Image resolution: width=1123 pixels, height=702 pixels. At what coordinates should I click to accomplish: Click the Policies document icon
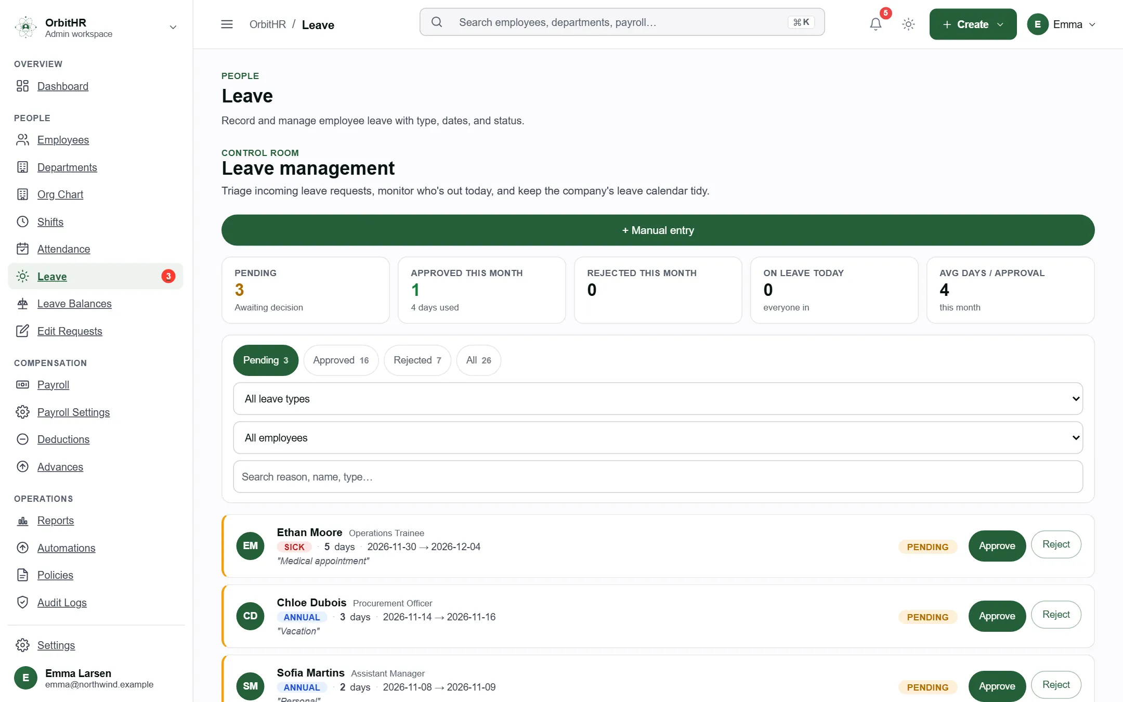22,575
